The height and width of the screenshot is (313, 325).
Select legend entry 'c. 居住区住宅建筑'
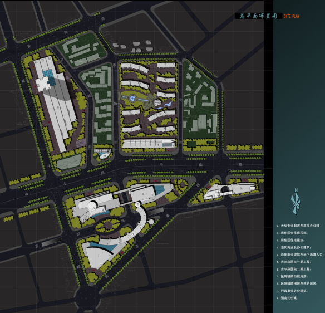[x=290, y=240]
